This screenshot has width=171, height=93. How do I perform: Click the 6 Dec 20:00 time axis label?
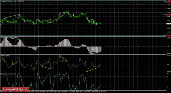pyautogui.click(x=72, y=92)
